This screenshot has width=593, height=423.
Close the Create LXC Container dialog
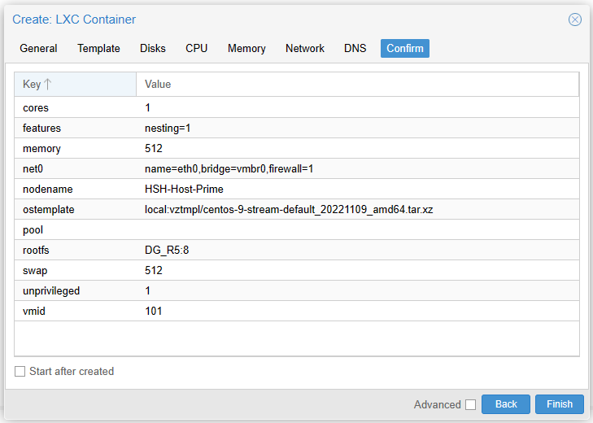(x=574, y=20)
